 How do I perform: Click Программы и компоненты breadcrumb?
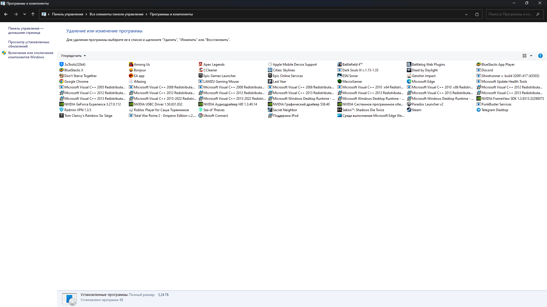coord(171,14)
